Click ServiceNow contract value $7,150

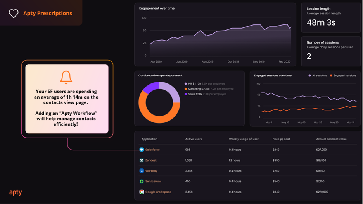coord(320,182)
